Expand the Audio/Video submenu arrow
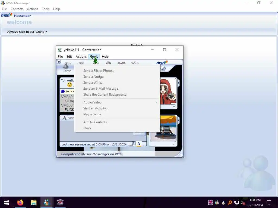This screenshot has height=208, width=278. click(156, 102)
